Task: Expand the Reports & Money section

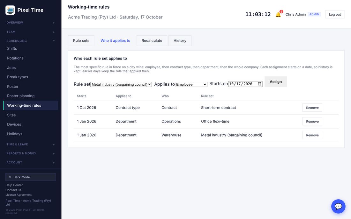Action: pyautogui.click(x=31, y=153)
